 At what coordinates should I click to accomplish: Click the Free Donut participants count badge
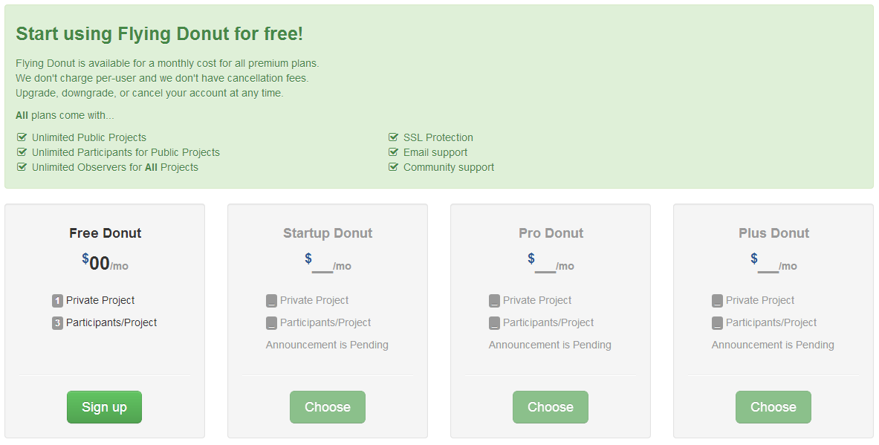tap(57, 323)
